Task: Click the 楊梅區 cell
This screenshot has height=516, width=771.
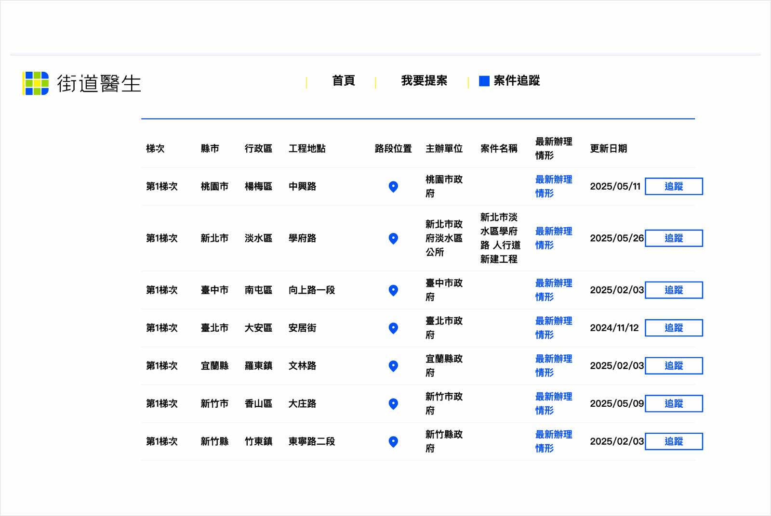Action: pyautogui.click(x=258, y=186)
